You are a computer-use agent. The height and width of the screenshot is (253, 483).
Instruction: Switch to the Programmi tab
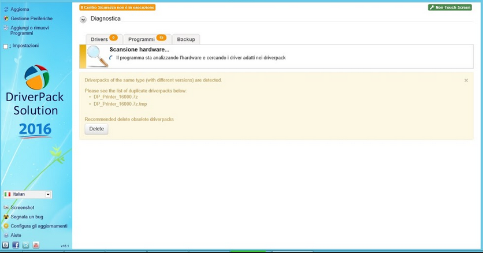pos(147,39)
